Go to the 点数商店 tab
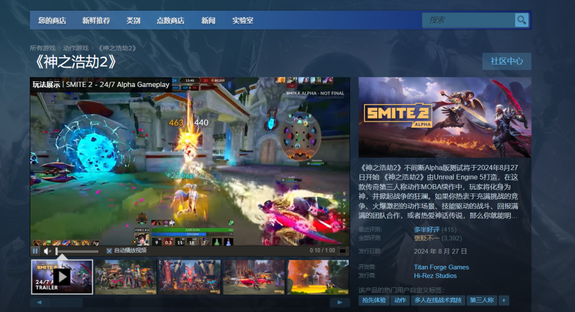The image size is (575, 312). pos(171,21)
